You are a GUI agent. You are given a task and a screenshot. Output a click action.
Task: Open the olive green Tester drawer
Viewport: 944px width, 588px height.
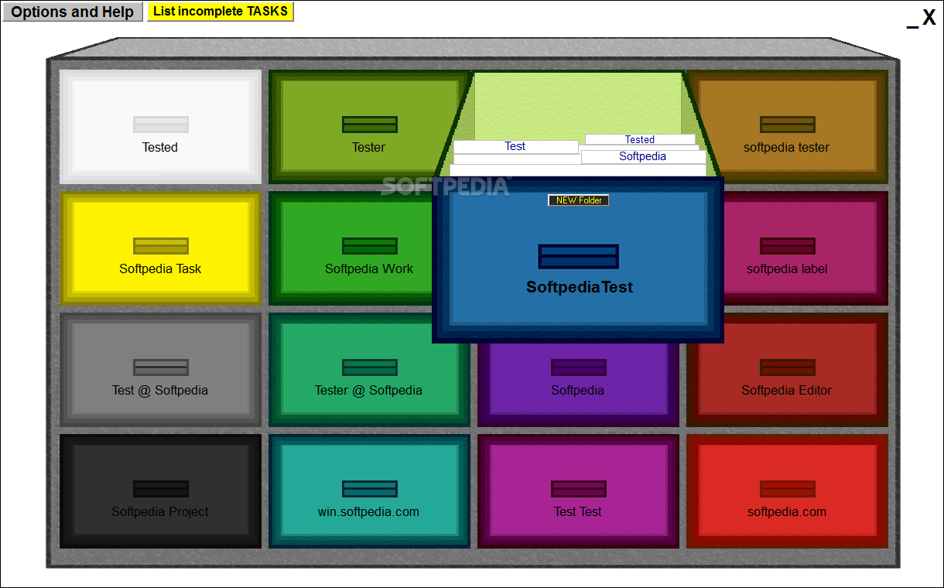369,127
